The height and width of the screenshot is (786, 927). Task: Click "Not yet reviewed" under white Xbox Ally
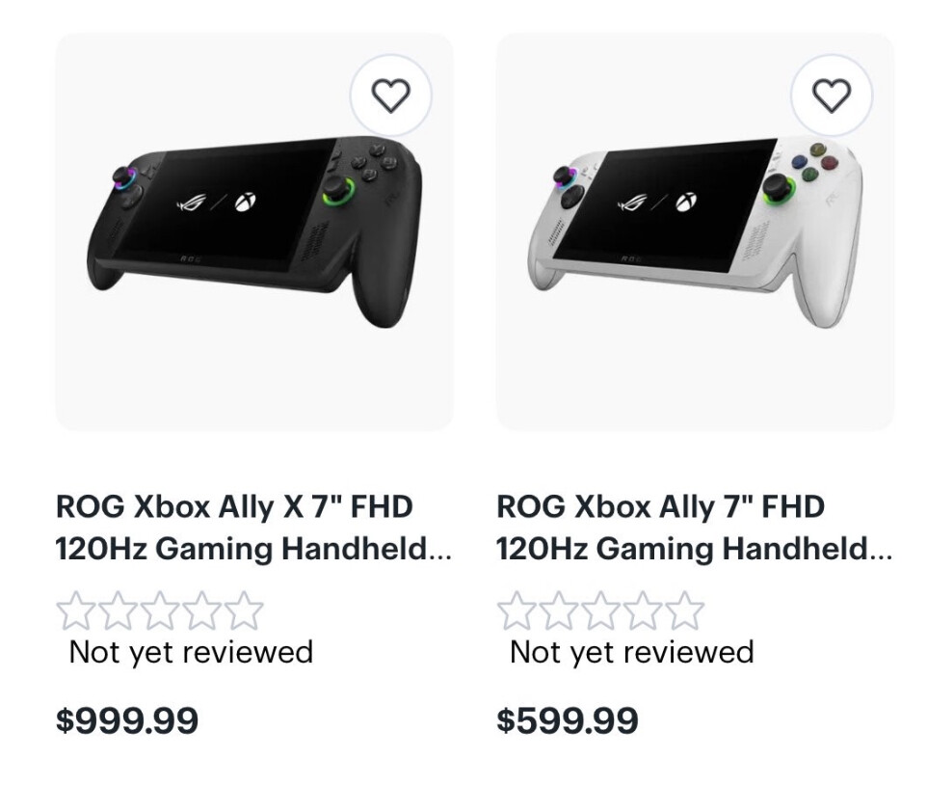631,652
